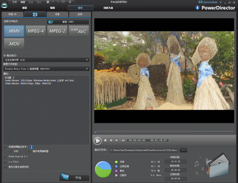Click the blue info icon for fast rendering
Screen dimensions: 238x183
(31, 147)
